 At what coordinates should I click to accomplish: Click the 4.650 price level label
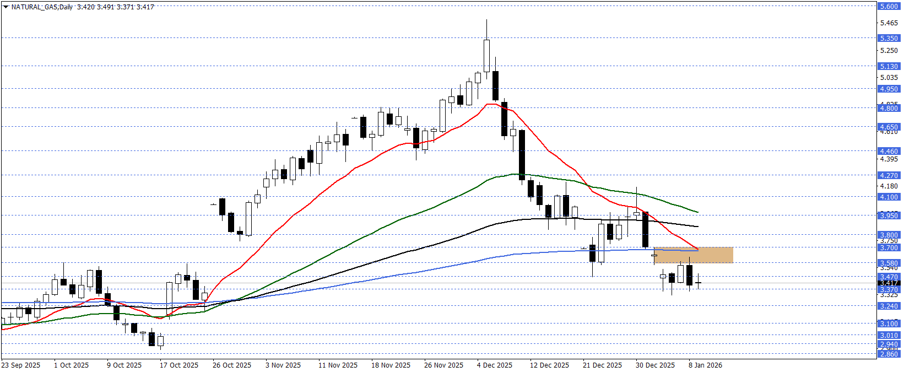point(889,127)
